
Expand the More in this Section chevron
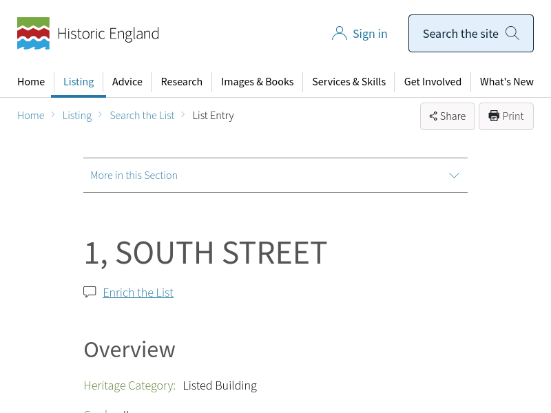454,176
